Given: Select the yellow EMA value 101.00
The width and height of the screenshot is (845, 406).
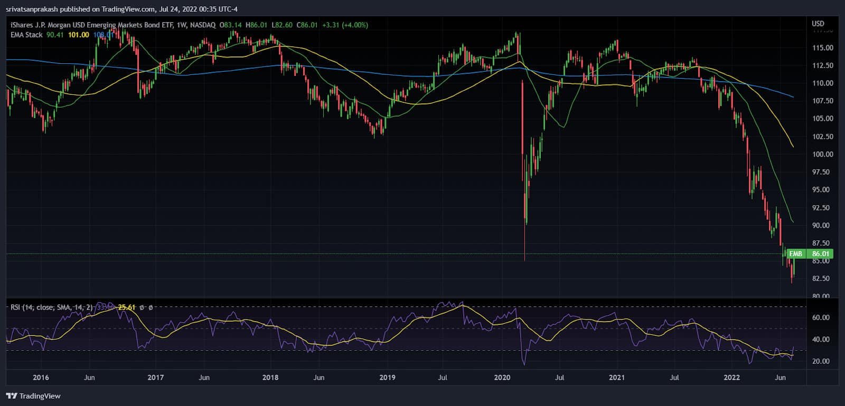Looking at the screenshot, I should pyautogui.click(x=78, y=35).
